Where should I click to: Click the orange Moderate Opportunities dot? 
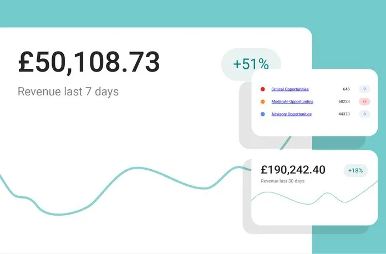262,101
